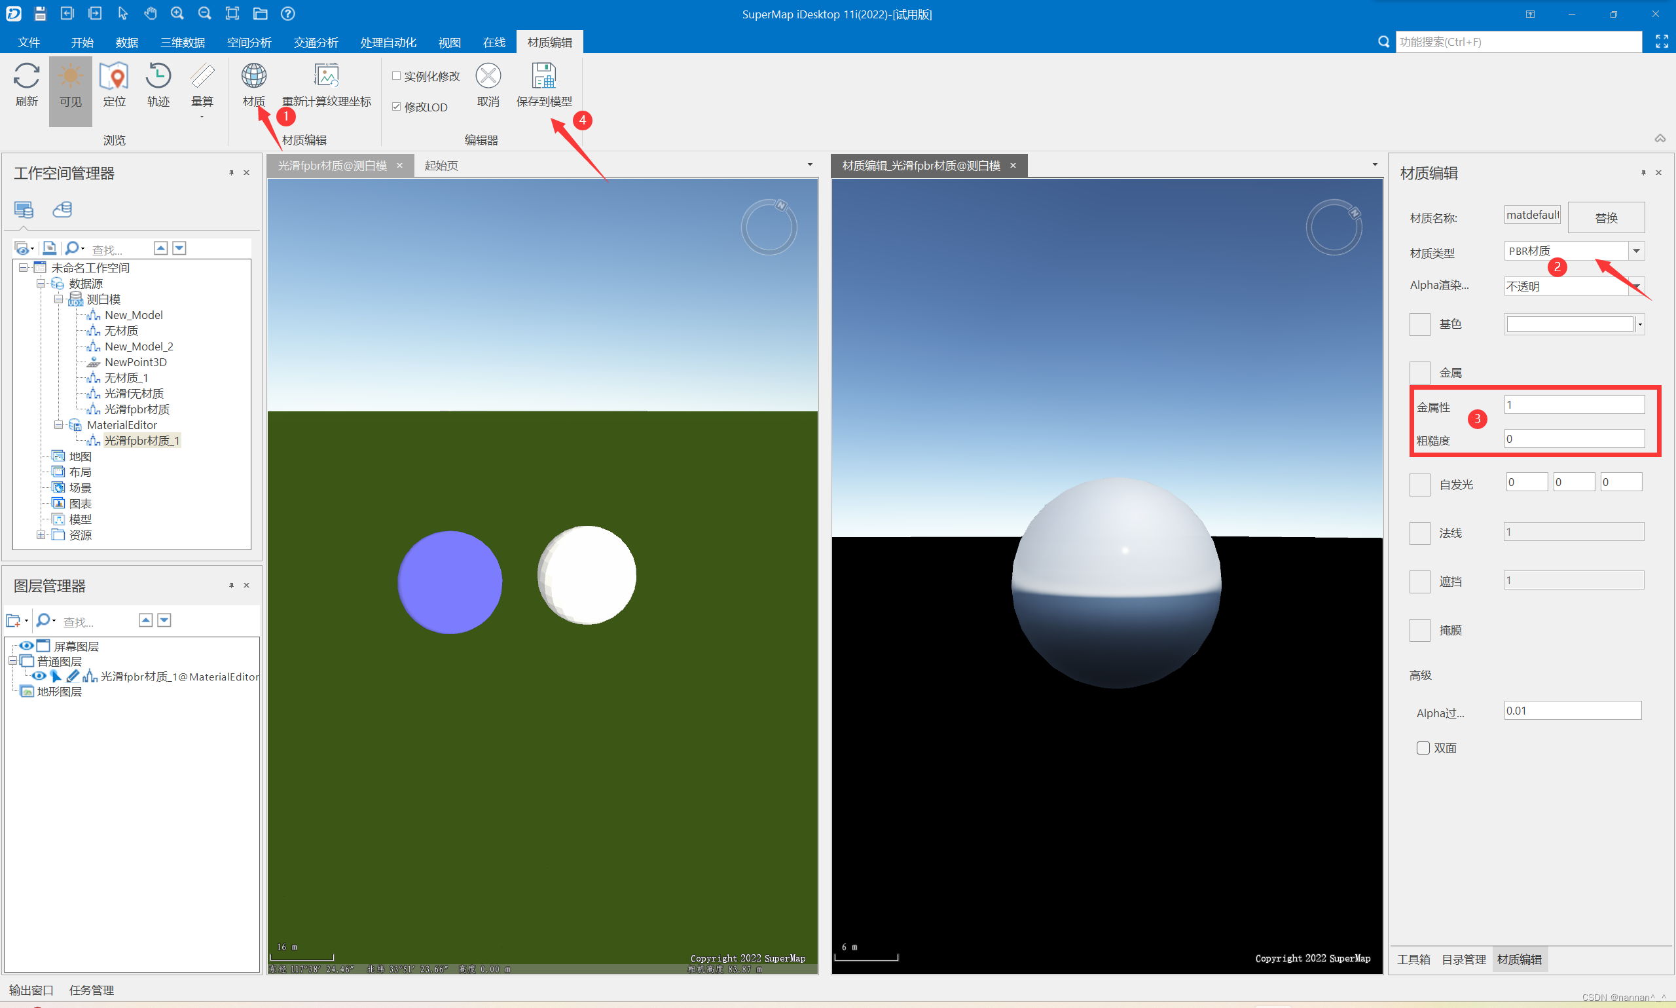
Task: Open the 材质 material globe icon
Action: 254,76
